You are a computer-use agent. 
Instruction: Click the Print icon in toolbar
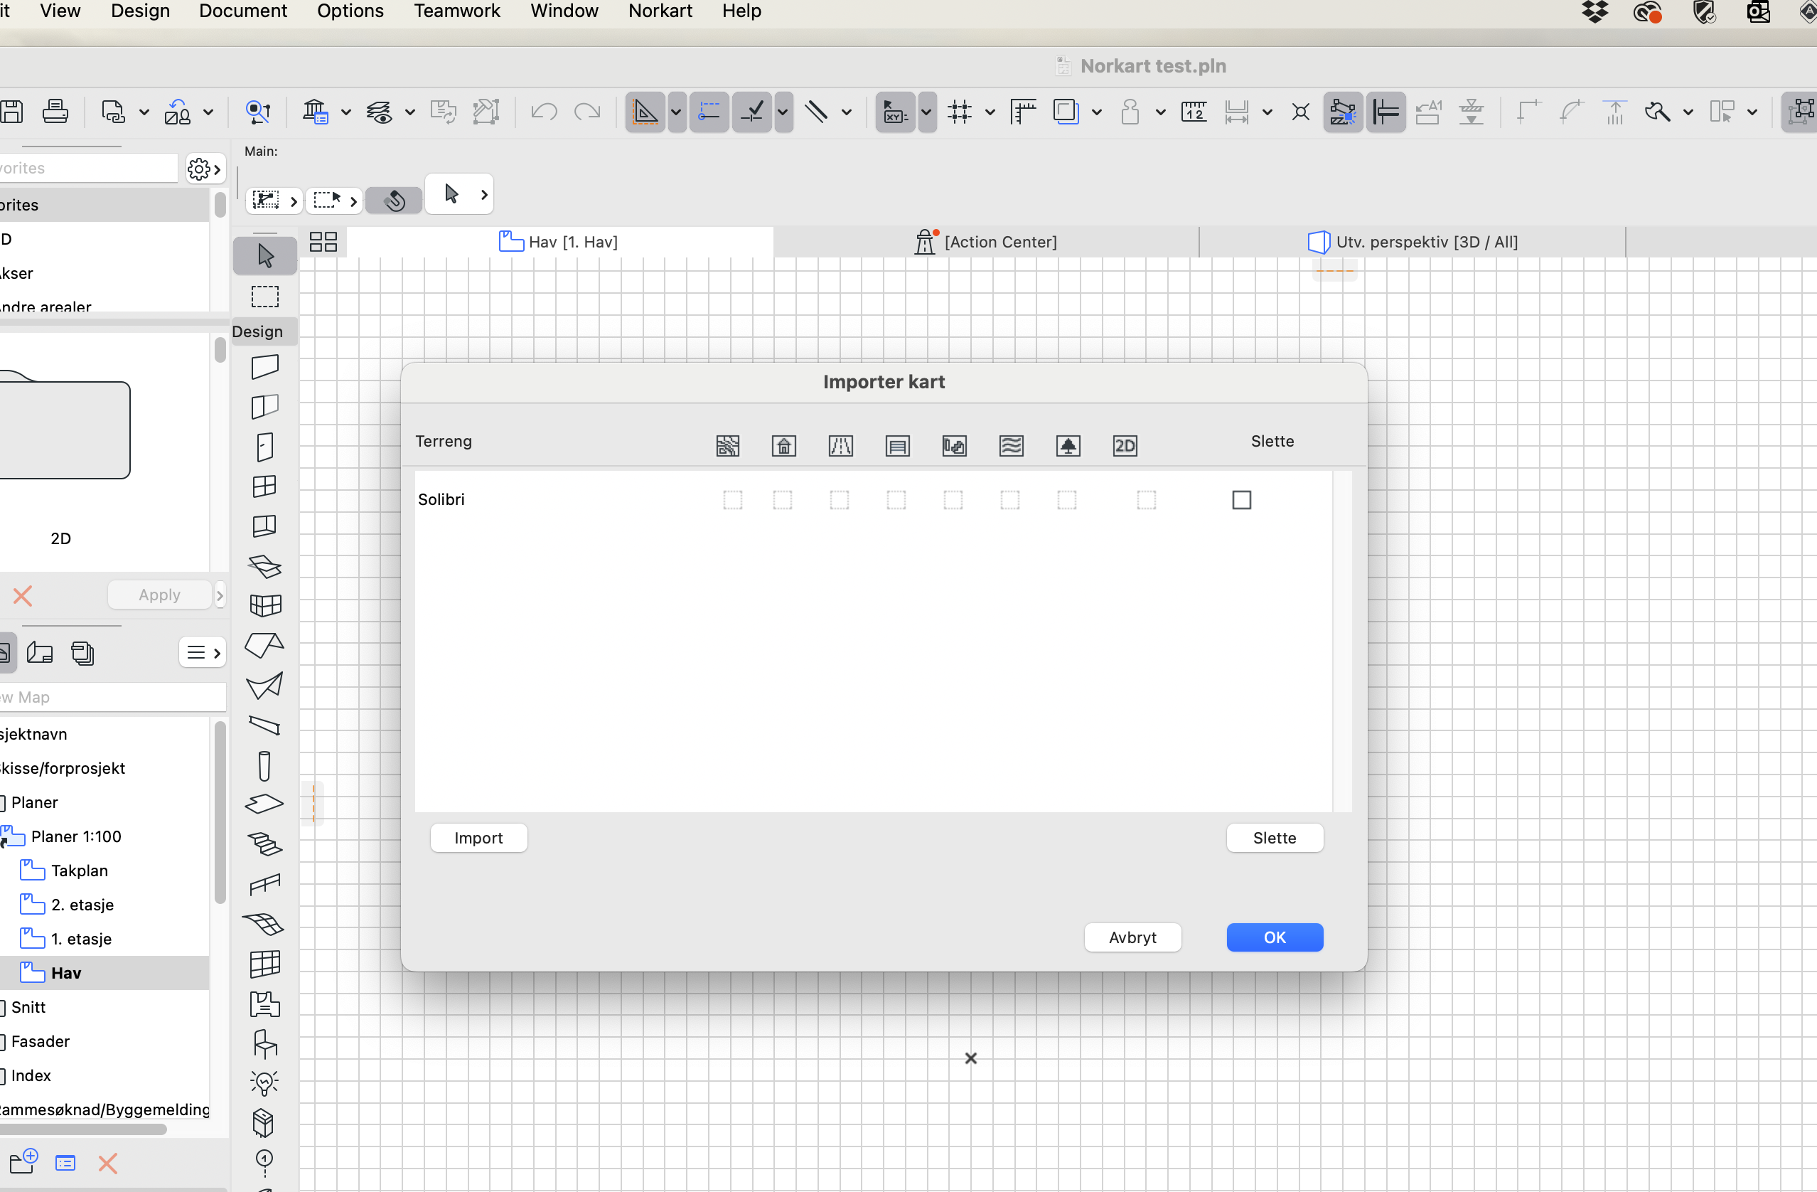(x=55, y=112)
